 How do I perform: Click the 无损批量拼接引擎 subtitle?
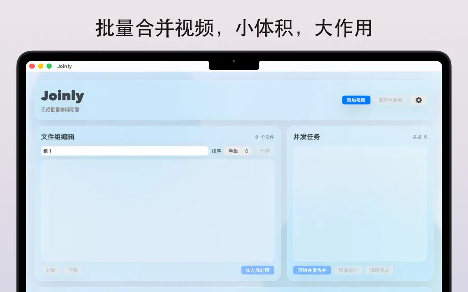coord(60,109)
